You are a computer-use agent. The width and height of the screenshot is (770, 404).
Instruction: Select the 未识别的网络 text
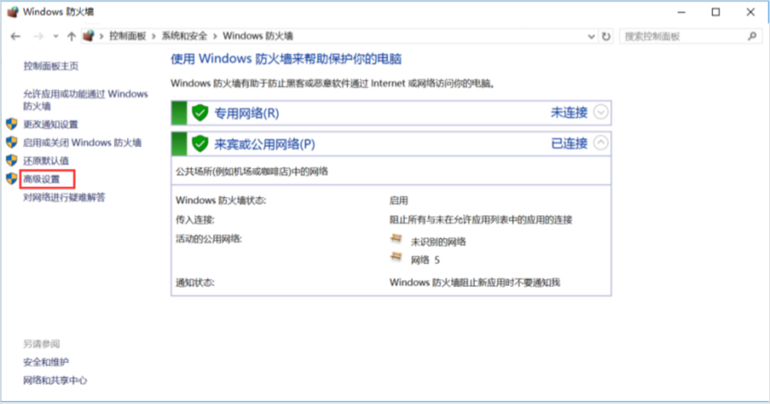[438, 242]
